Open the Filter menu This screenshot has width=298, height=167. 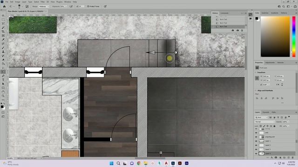coord(42,2)
